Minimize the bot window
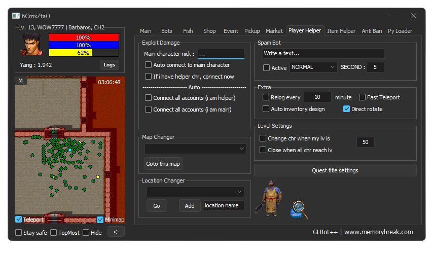 coord(390,16)
